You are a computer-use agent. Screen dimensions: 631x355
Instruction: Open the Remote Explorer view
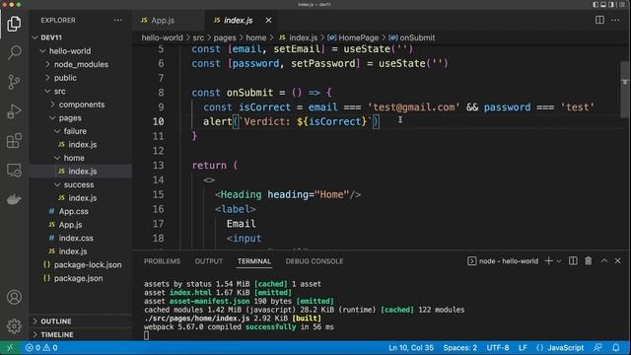14,171
